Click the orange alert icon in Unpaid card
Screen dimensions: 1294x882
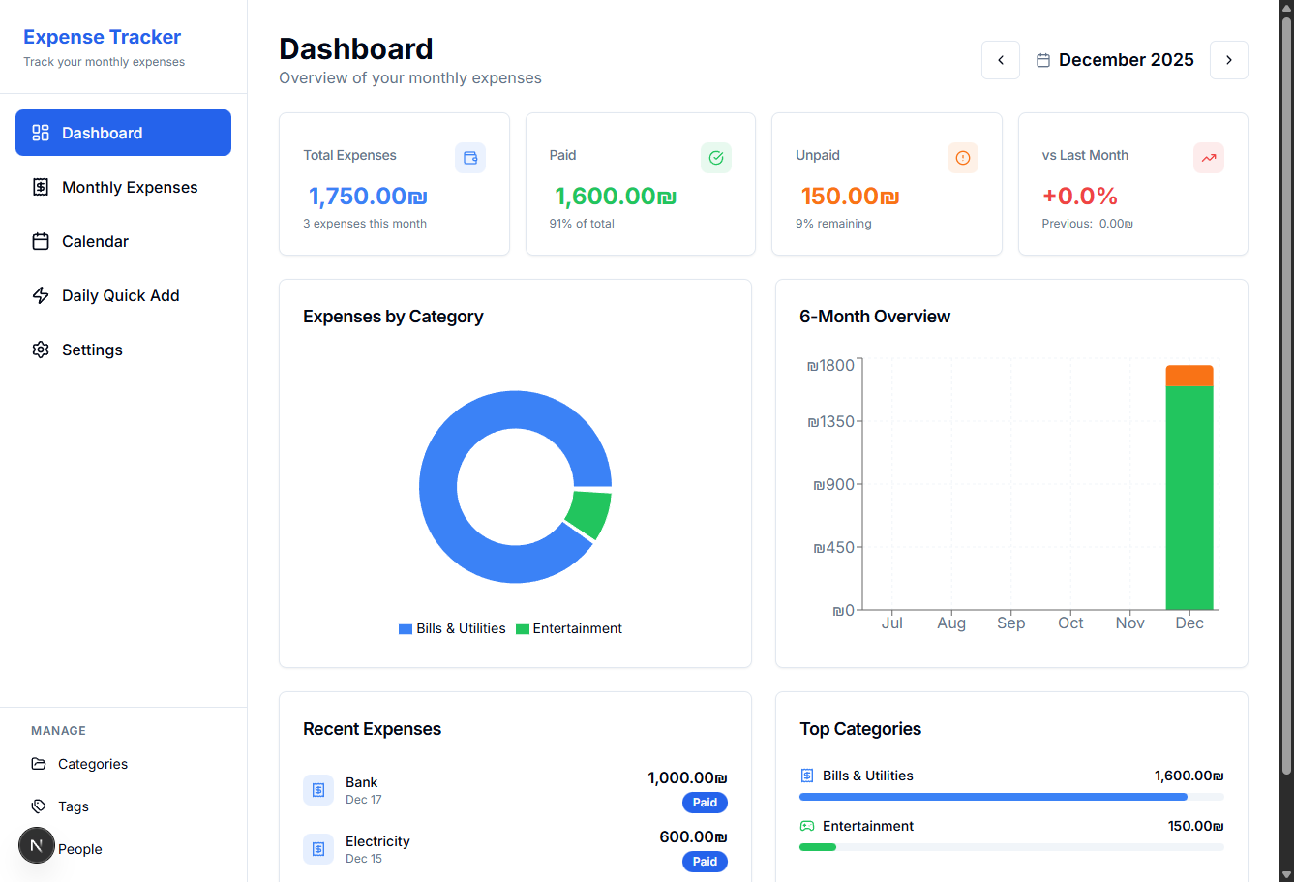click(962, 158)
